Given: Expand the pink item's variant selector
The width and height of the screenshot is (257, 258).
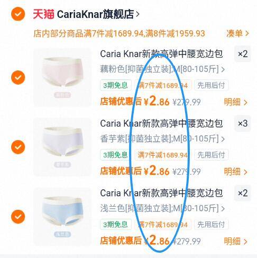Looking at the screenshot, I should coord(162,69).
